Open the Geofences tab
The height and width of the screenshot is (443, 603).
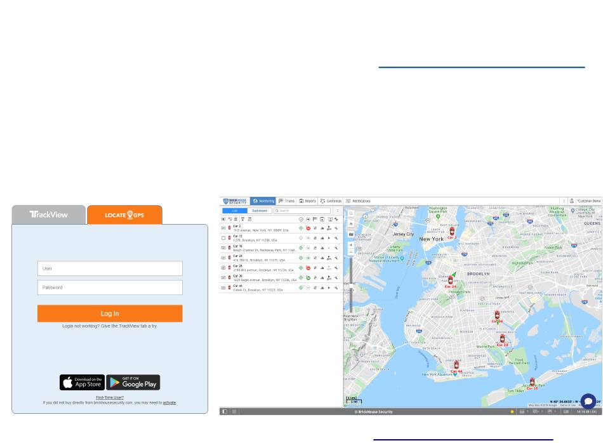(x=331, y=201)
